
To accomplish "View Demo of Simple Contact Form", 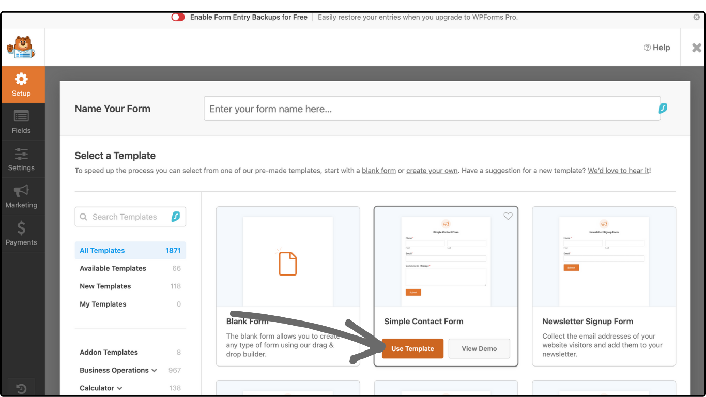I will point(479,348).
